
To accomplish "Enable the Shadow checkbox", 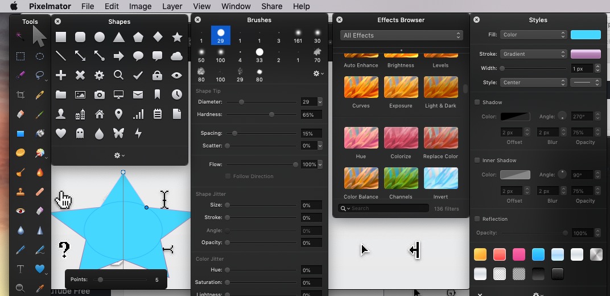I will click(477, 102).
